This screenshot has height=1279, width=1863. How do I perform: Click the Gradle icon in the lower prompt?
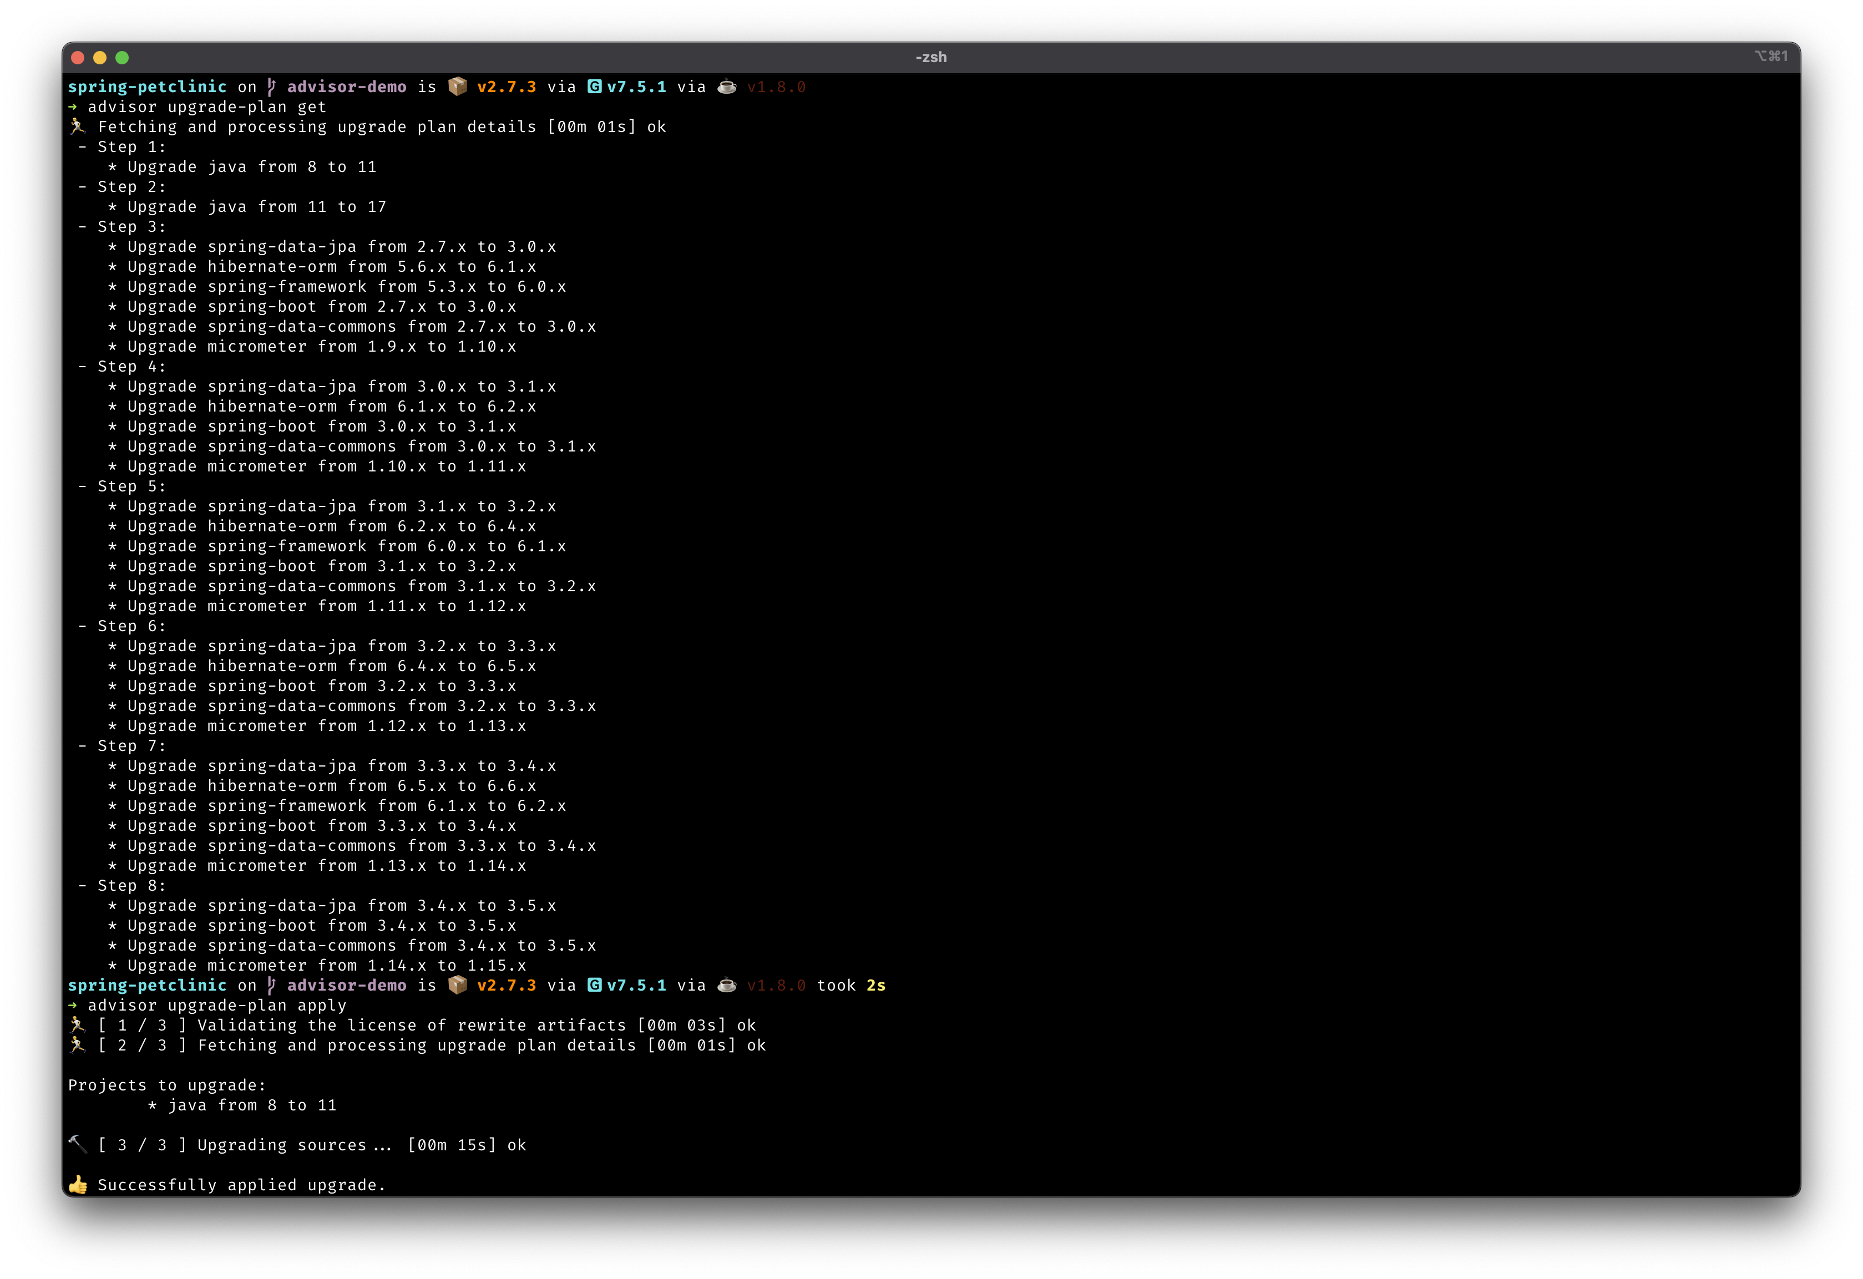click(x=595, y=985)
